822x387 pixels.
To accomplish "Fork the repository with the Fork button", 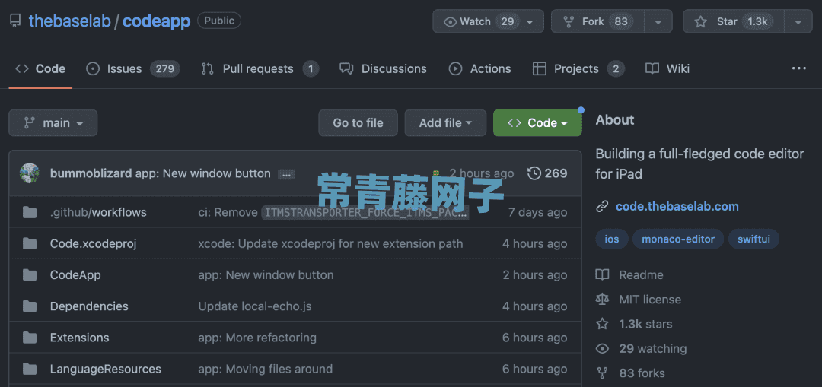I will click(x=597, y=21).
